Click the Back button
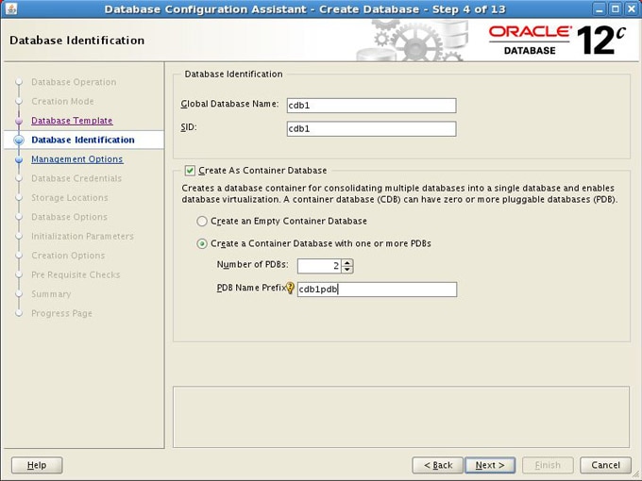Screen dimensions: 642x481 tap(438, 465)
